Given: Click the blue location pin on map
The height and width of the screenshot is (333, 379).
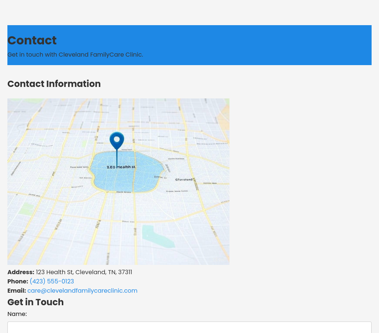Looking at the screenshot, I should tap(117, 141).
